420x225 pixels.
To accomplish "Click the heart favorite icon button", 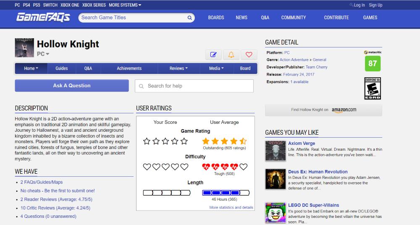I will 249,55.
